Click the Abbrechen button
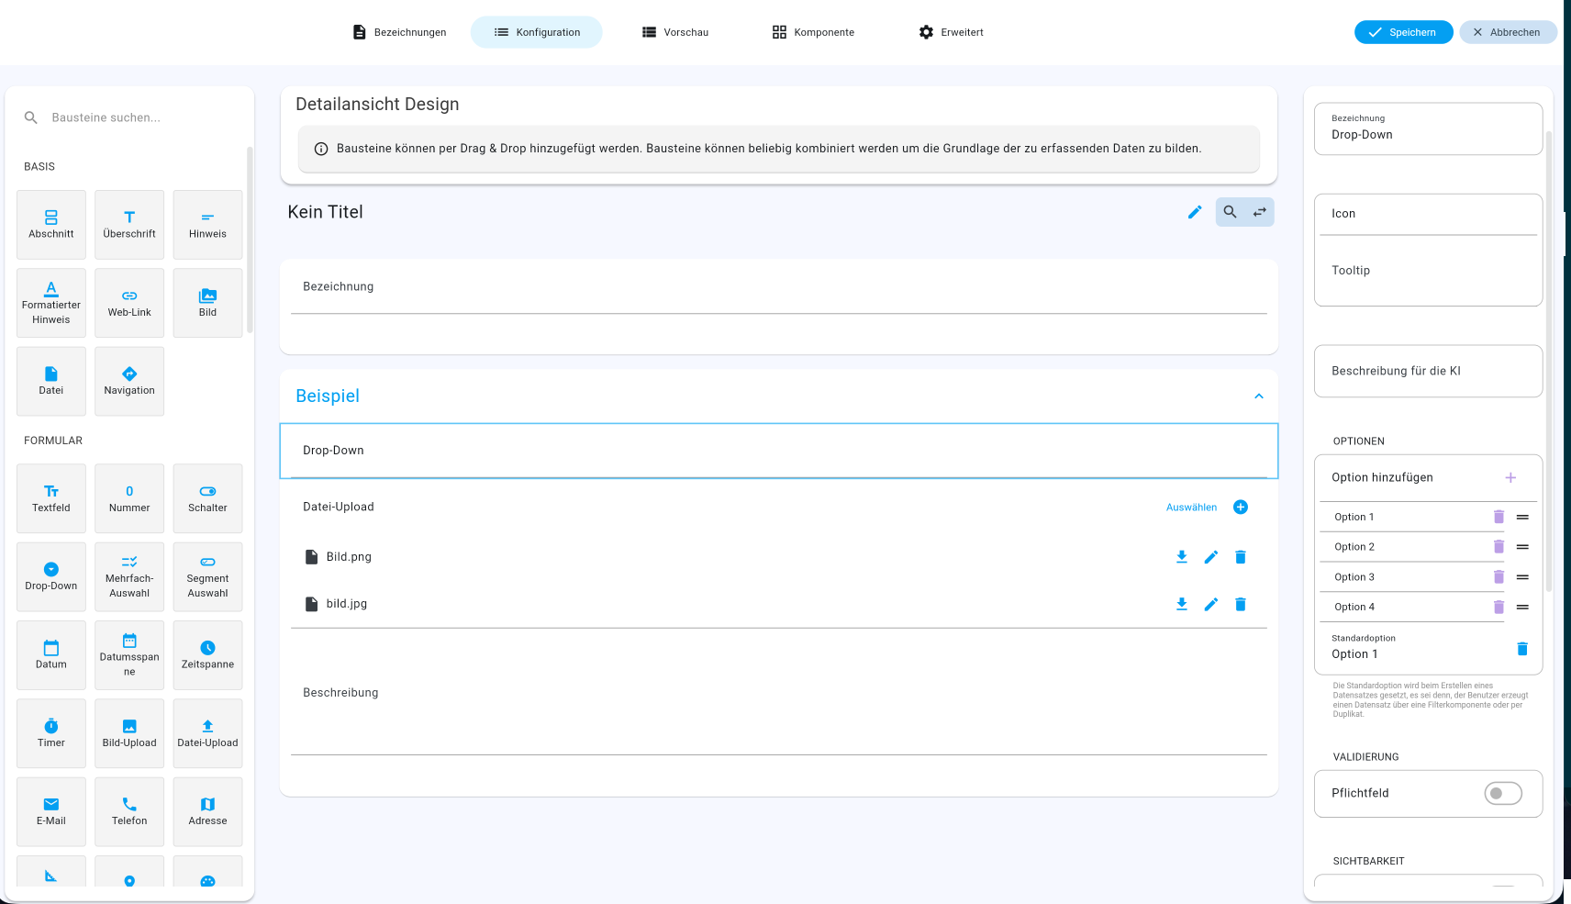 pos(1507,32)
